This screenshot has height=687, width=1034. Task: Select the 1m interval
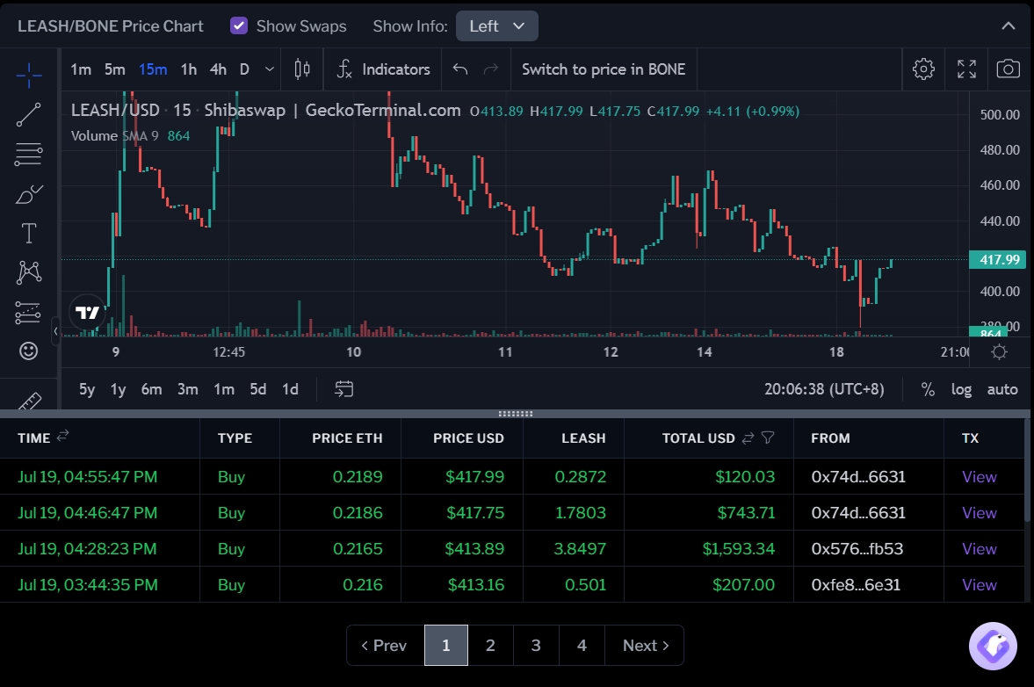81,69
